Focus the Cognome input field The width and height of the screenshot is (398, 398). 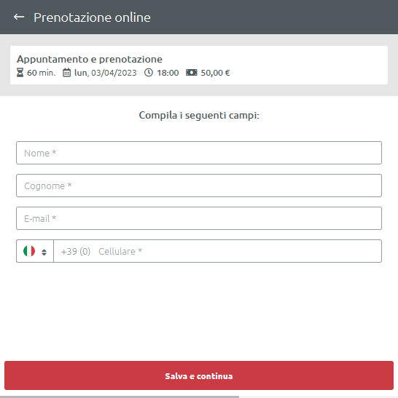[199, 186]
